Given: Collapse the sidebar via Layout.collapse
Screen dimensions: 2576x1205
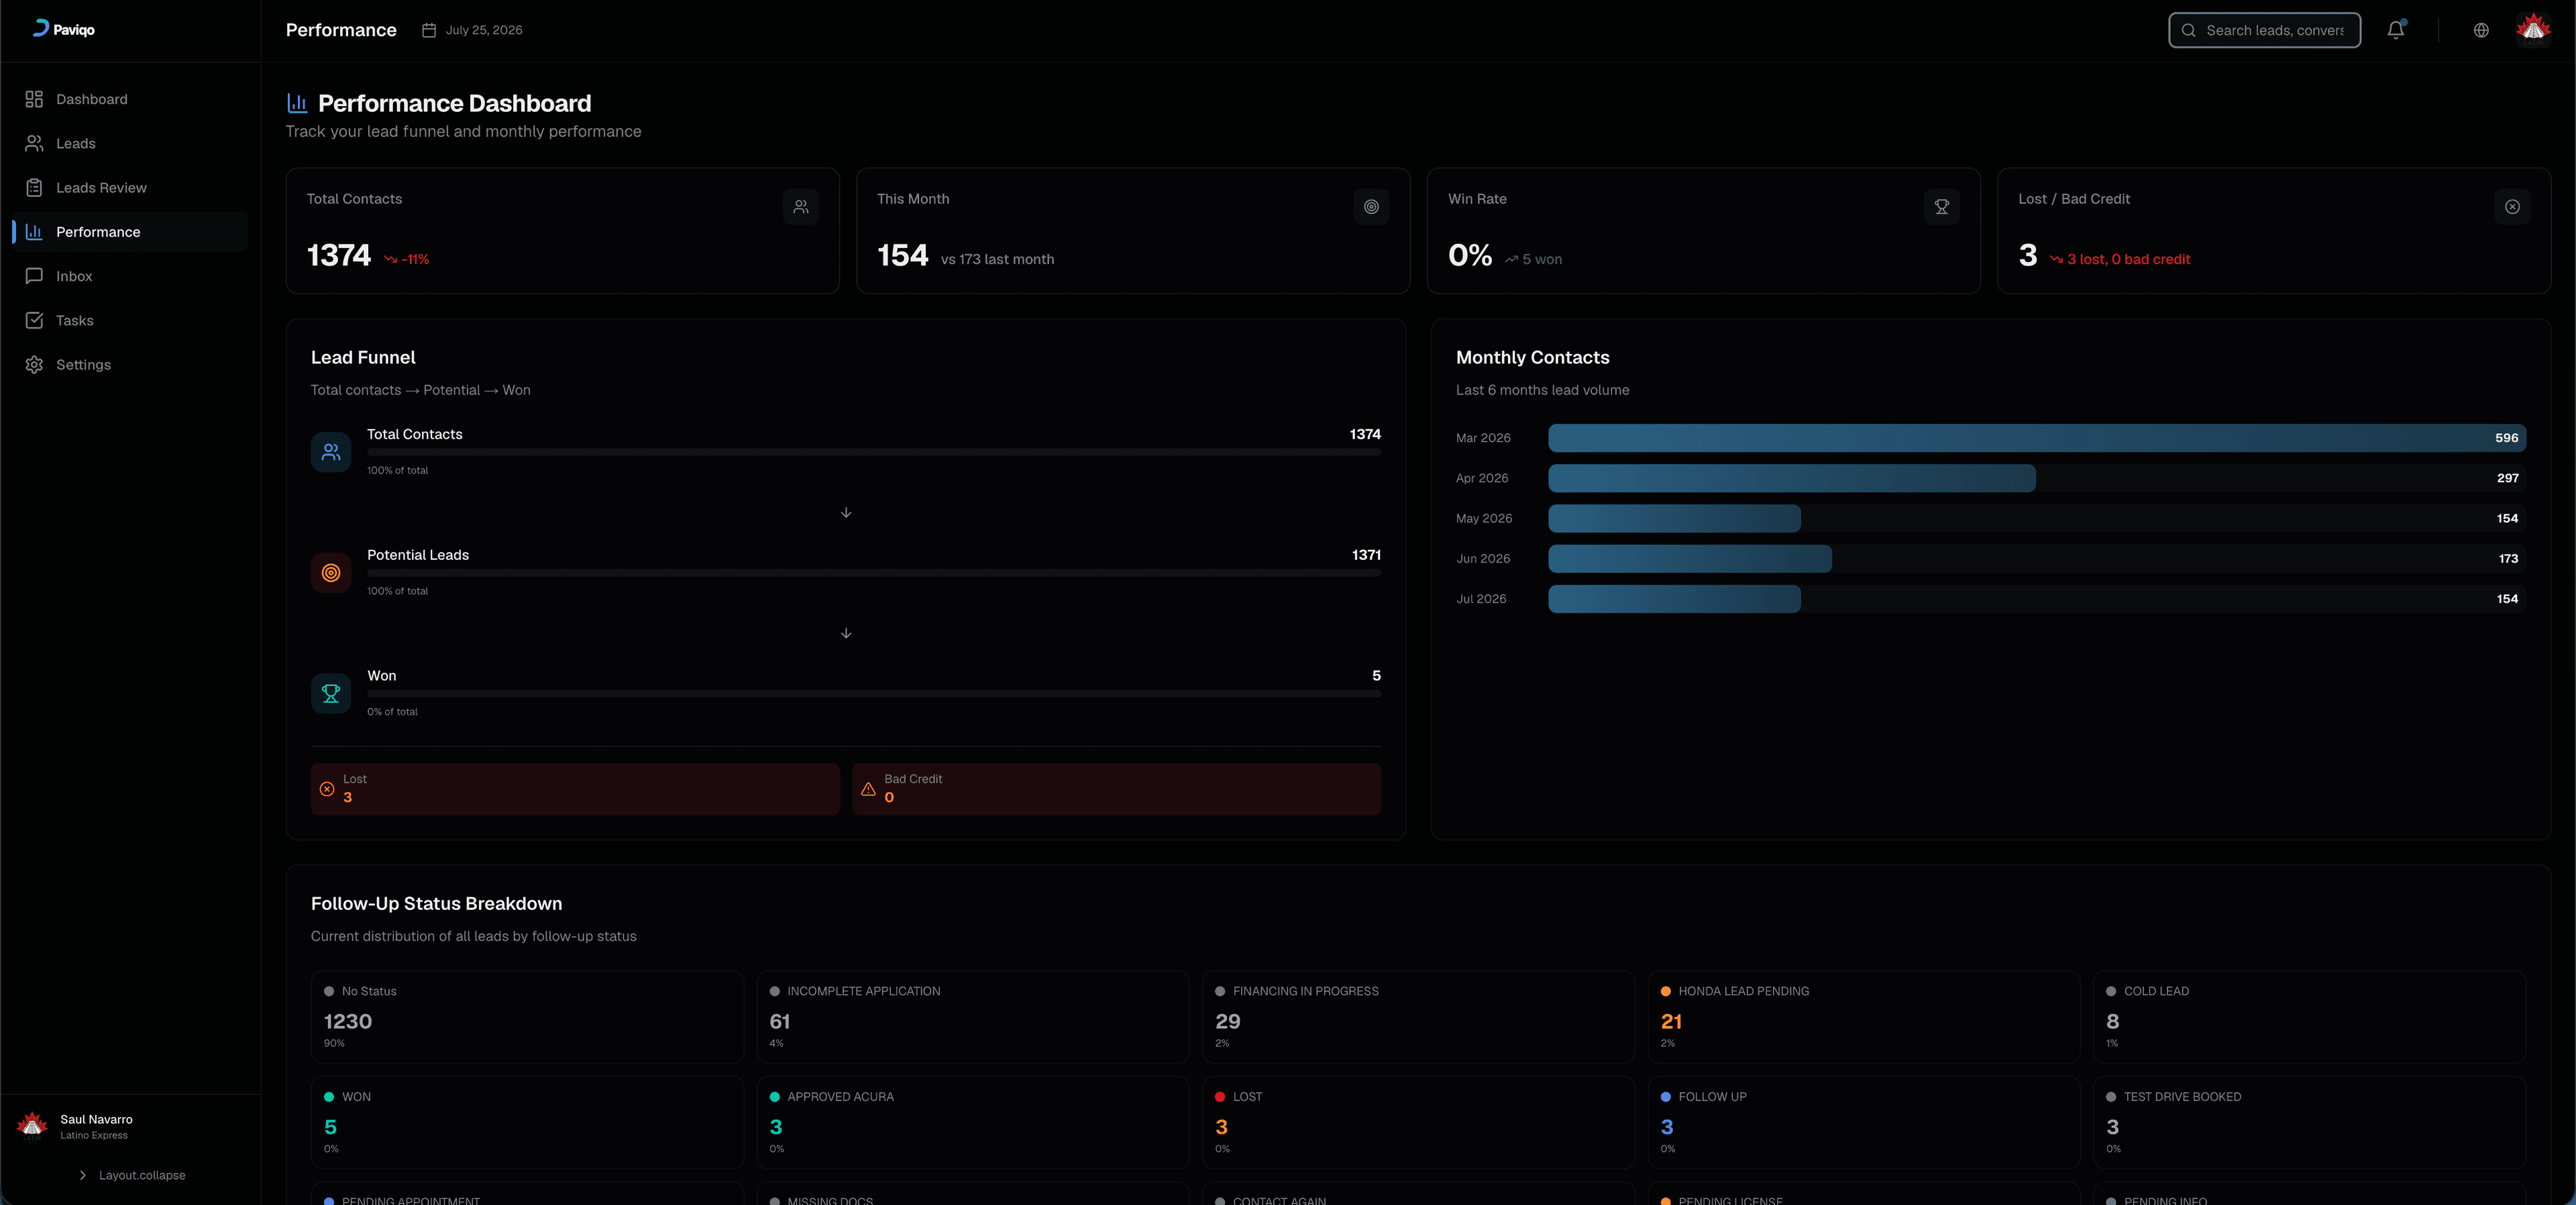Looking at the screenshot, I should pyautogui.click(x=131, y=1175).
